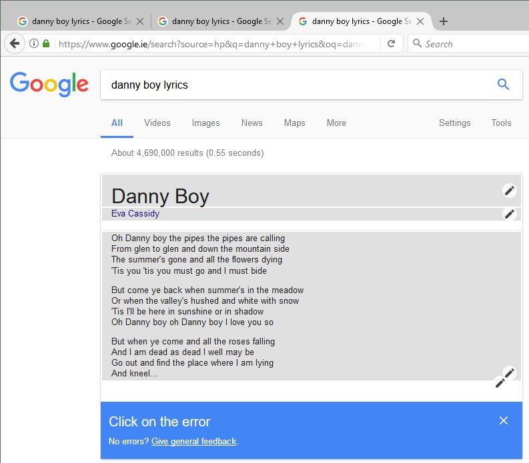Dismiss the Click on the error banner
529x463 pixels.
(x=504, y=420)
